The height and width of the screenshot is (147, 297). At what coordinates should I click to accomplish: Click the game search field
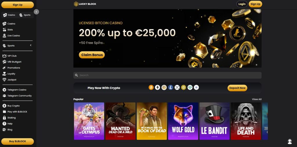point(167,75)
